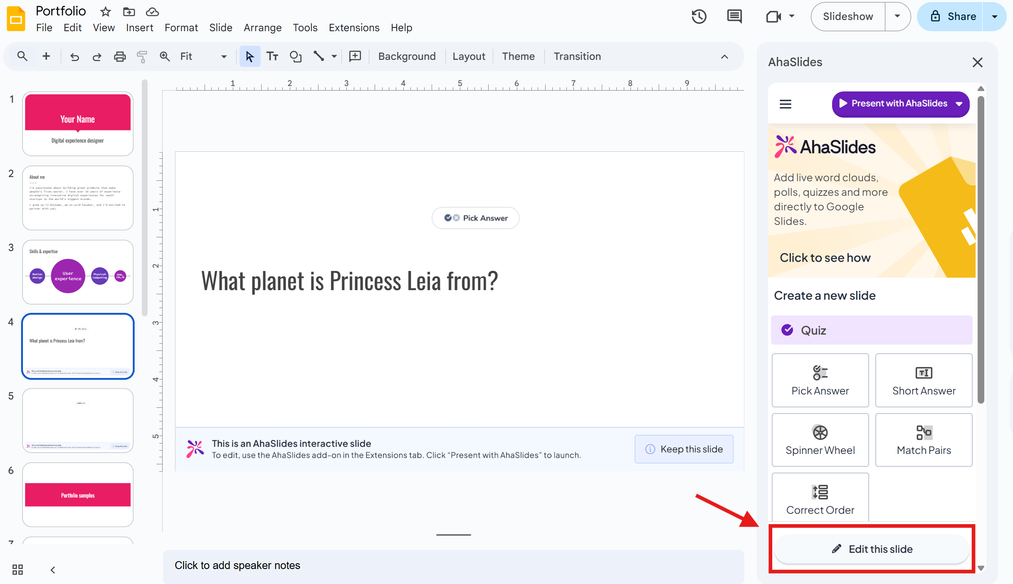Image resolution: width=1013 pixels, height=584 pixels.
Task: Click the undo arrow icon
Action: point(74,57)
